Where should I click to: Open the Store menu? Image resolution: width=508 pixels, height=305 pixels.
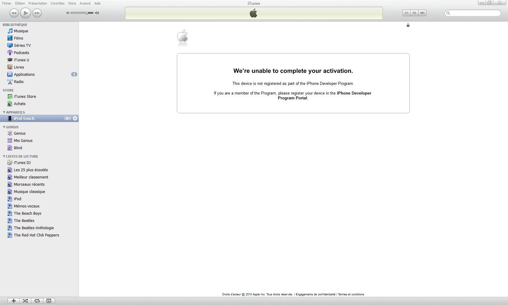click(72, 3)
